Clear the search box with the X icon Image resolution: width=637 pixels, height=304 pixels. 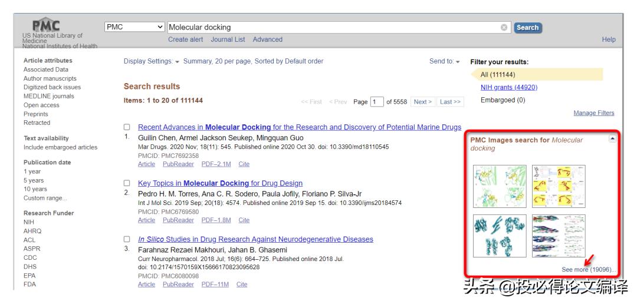pyautogui.click(x=504, y=28)
